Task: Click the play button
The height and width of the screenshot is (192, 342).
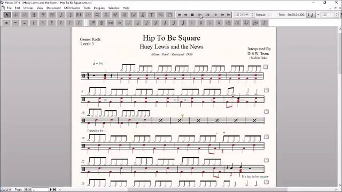Action: 199,15
